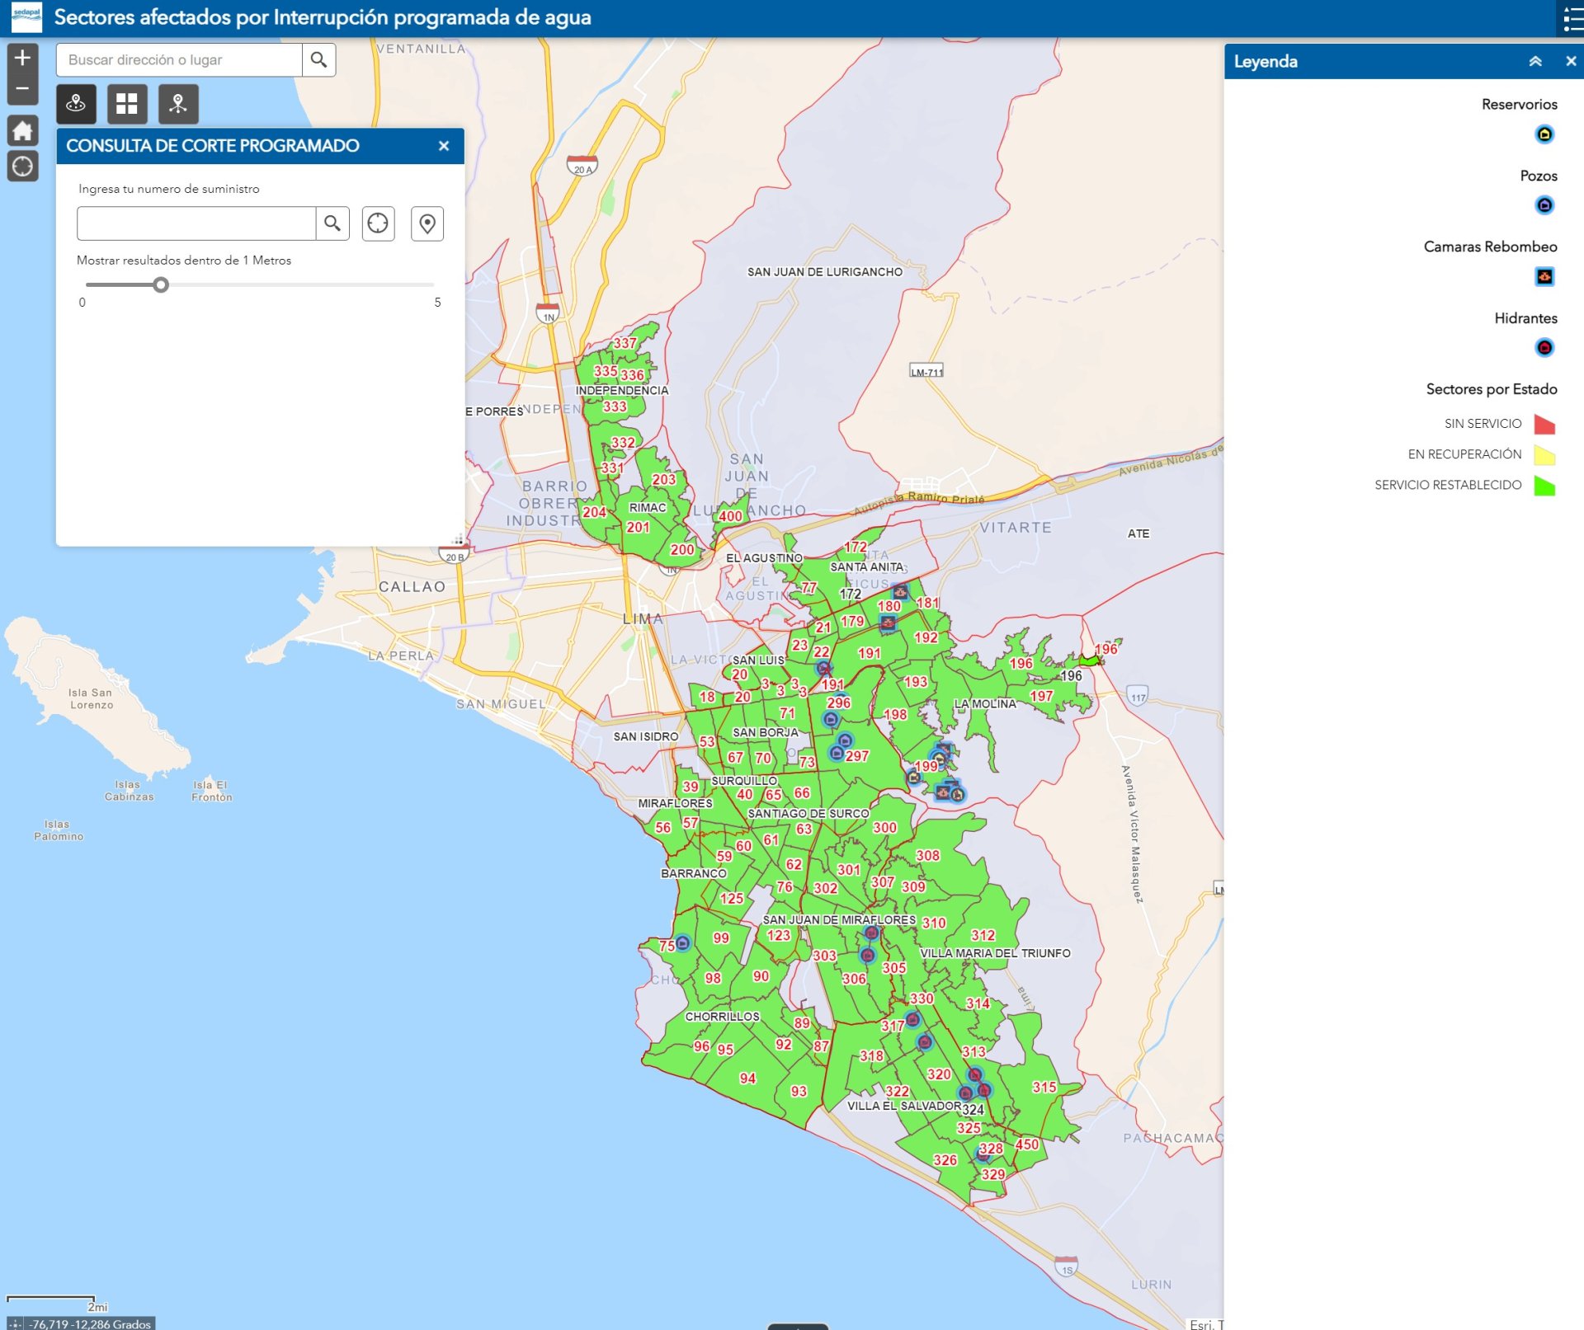Click the distance slider handle
The image size is (1584, 1330).
tap(161, 285)
